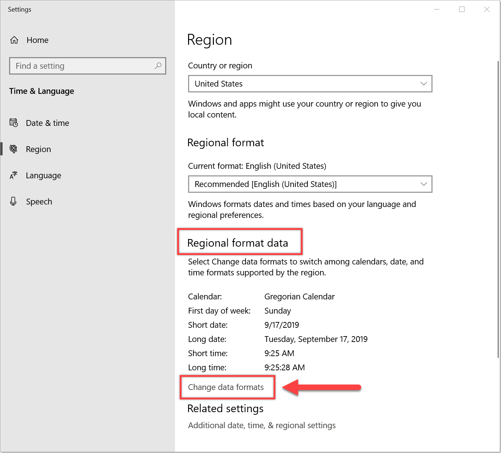Screen dimensions: 502x454
Task: Click the Change data formats link
Action: [x=226, y=387]
